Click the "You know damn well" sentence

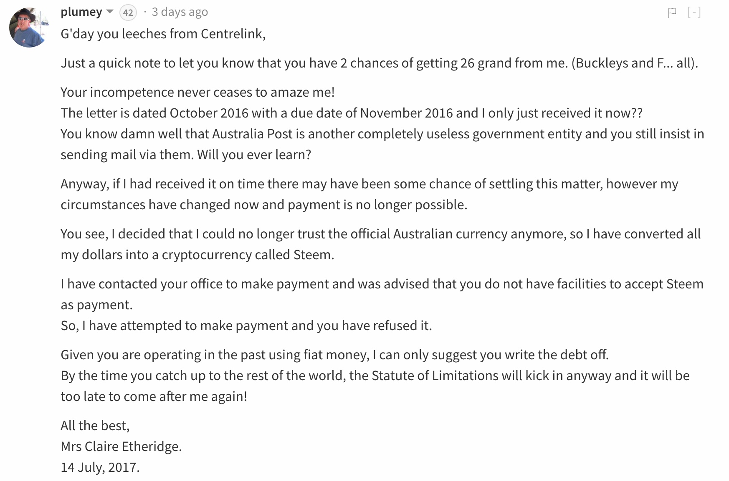point(382,134)
